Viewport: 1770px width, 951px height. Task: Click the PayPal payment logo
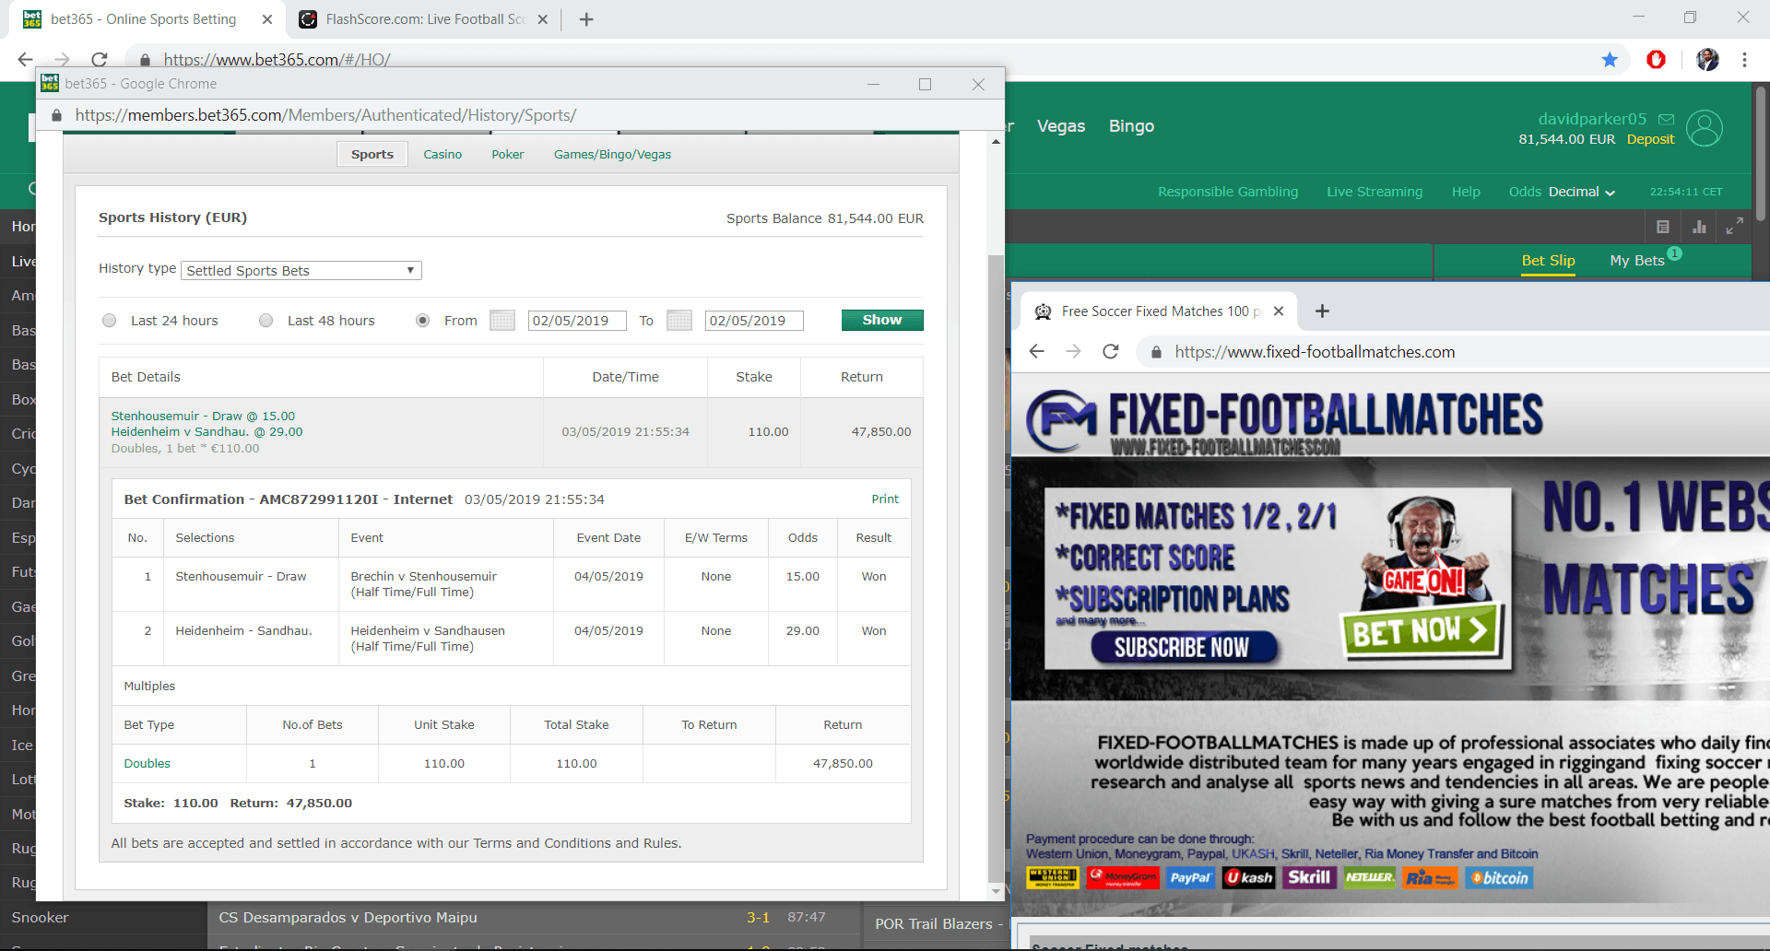[x=1190, y=878]
